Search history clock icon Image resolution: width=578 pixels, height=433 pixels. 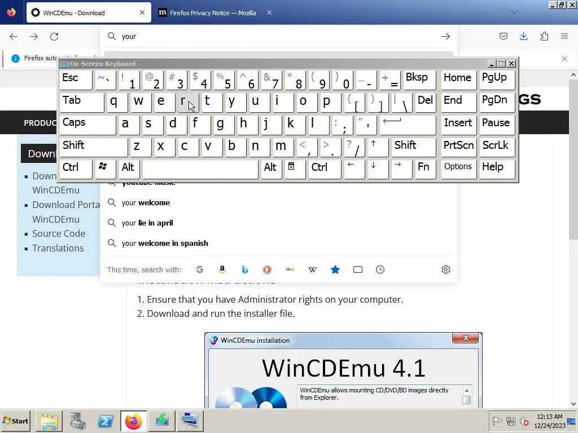coord(380,269)
